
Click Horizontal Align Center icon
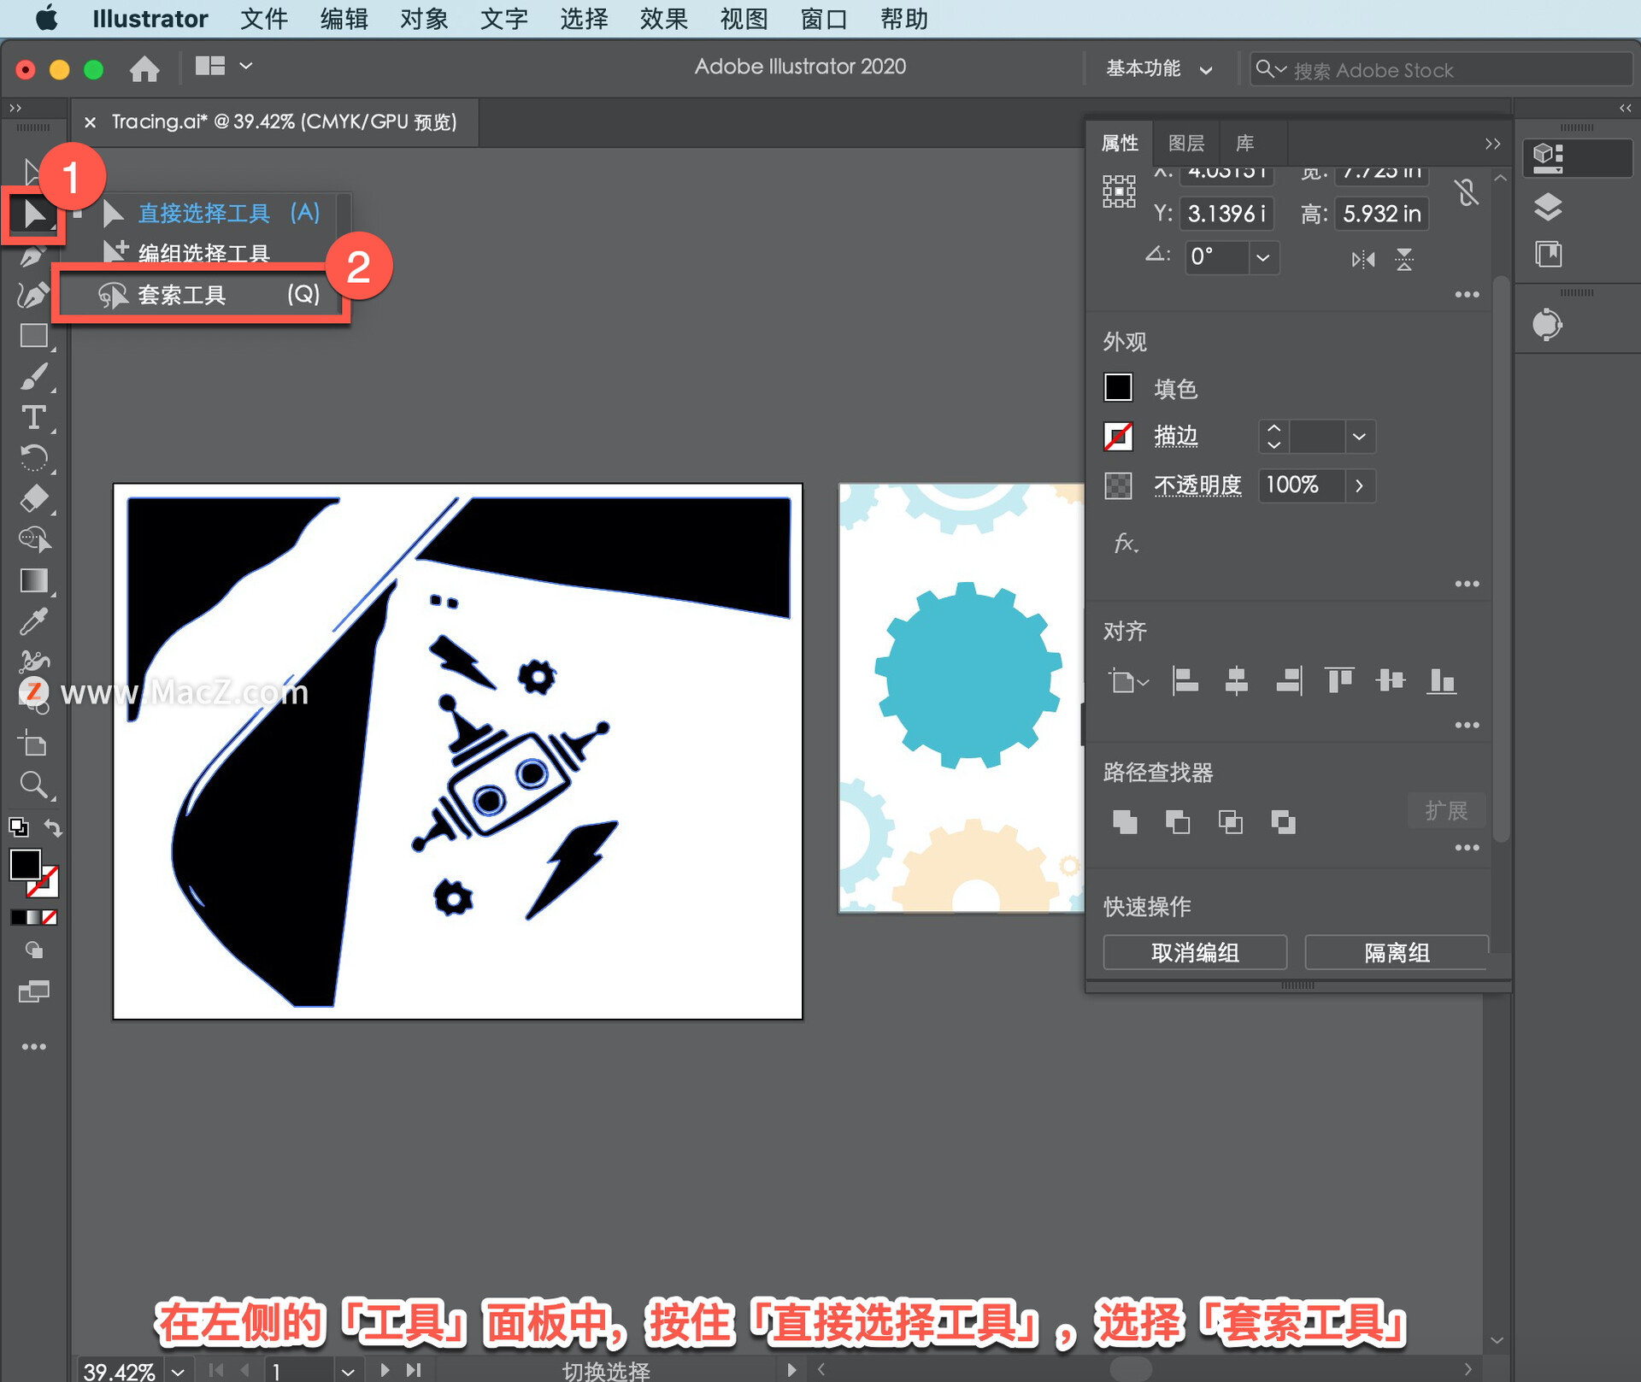(1236, 680)
